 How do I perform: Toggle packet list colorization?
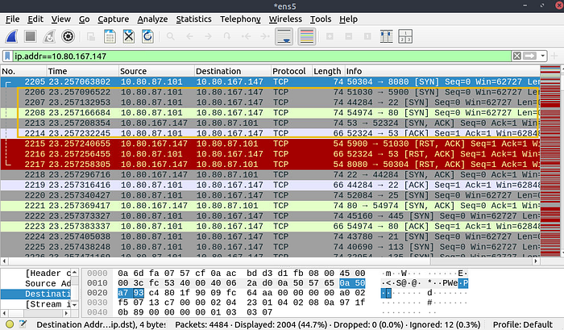pyautogui.click(x=307, y=36)
